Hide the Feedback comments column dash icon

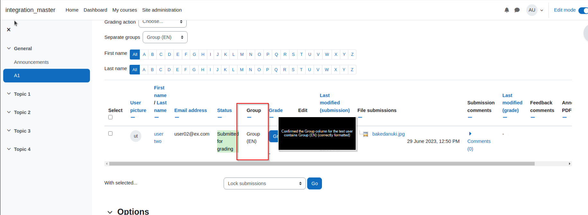[533, 117]
